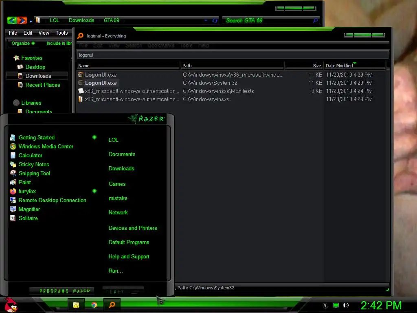Click the Favorites star icon in navigation pane

tap(16, 58)
